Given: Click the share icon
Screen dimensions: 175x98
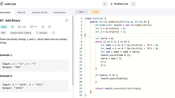Looking at the screenshot, I should click(49, 27).
